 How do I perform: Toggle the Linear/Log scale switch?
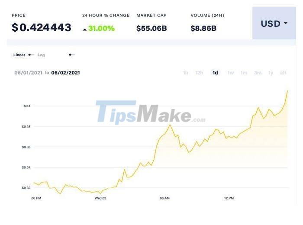[x=31, y=55]
